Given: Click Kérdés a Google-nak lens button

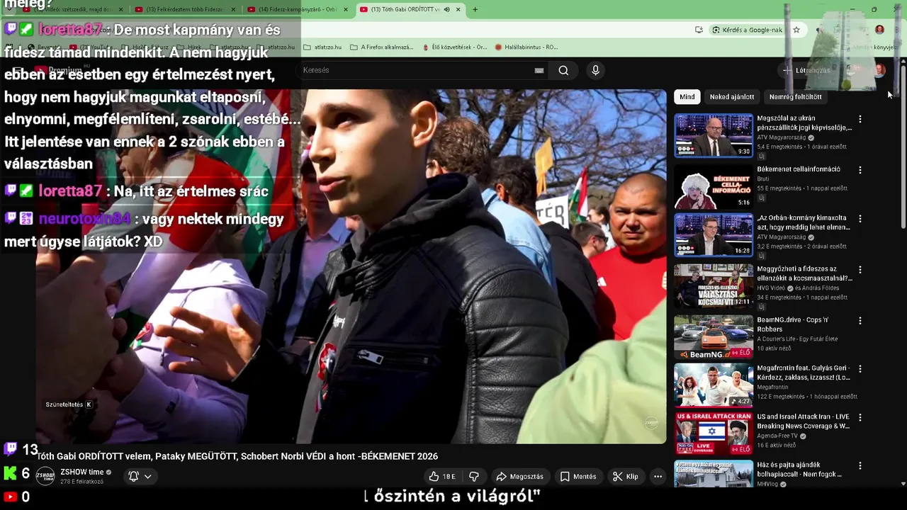Looking at the screenshot, I should coord(748,30).
